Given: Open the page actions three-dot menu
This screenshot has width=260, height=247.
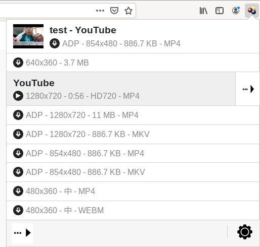Looking at the screenshot, I should [100, 11].
